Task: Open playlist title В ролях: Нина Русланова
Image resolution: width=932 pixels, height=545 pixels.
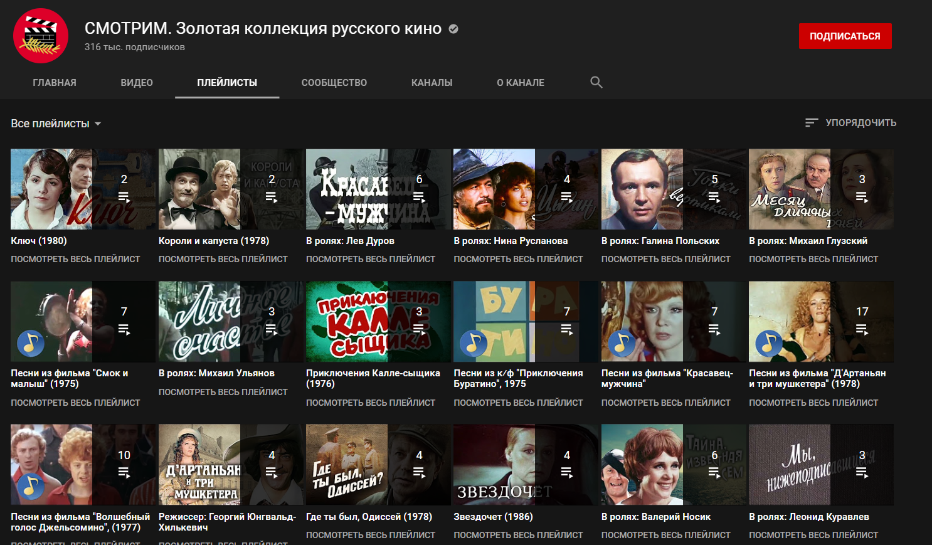Action: [x=511, y=241]
